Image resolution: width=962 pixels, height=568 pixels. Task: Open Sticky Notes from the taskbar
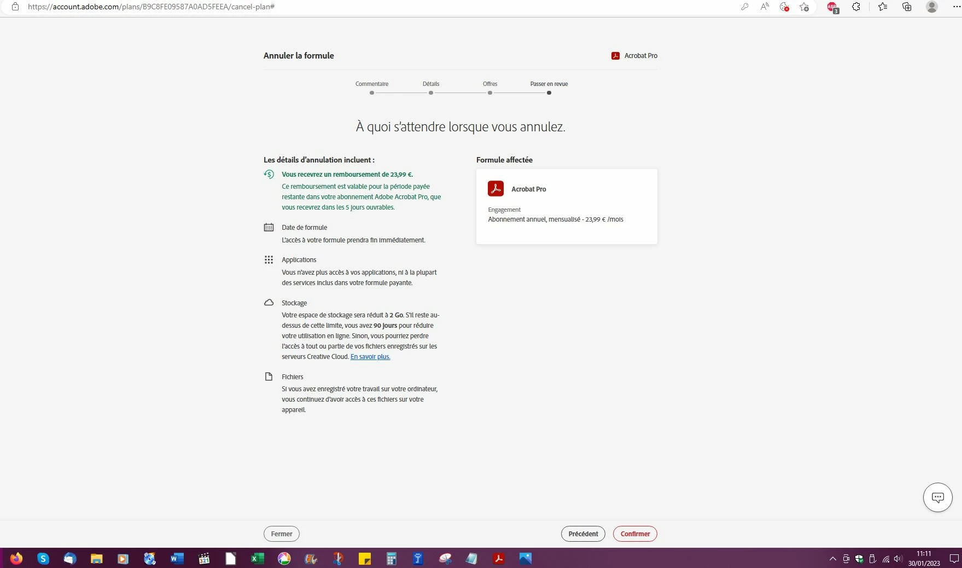(x=365, y=559)
